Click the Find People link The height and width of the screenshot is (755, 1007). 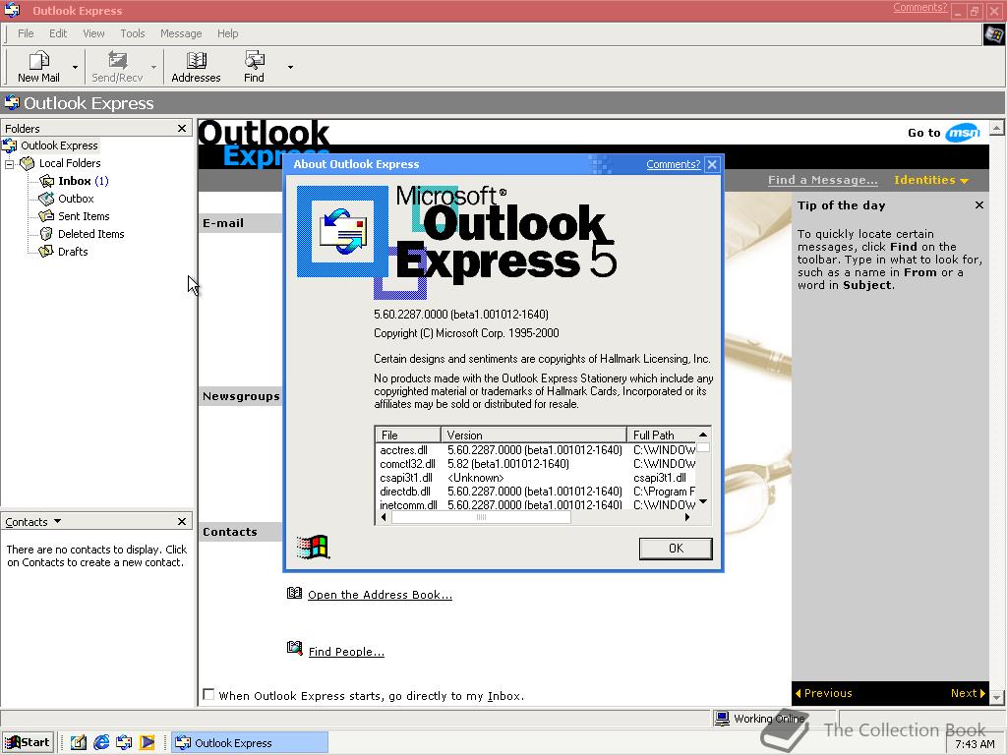(346, 652)
